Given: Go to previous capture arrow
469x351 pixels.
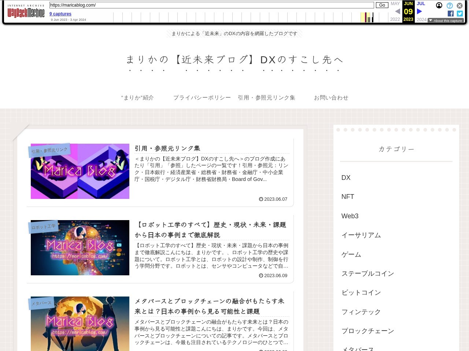Looking at the screenshot, I should 398,11.
